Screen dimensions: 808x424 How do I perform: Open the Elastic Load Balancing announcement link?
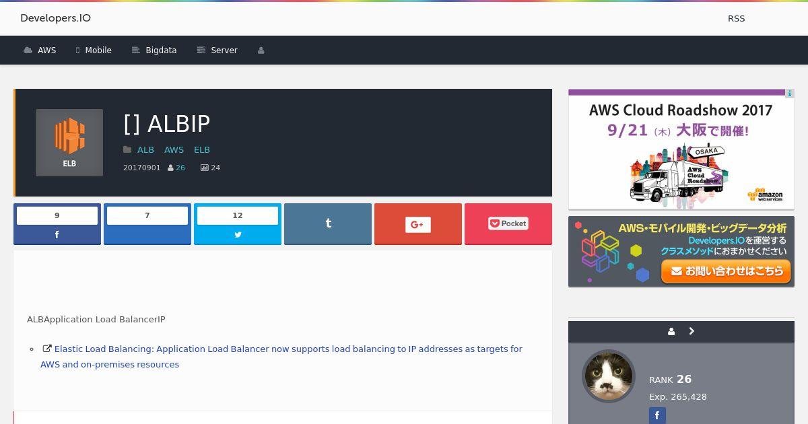281,357
